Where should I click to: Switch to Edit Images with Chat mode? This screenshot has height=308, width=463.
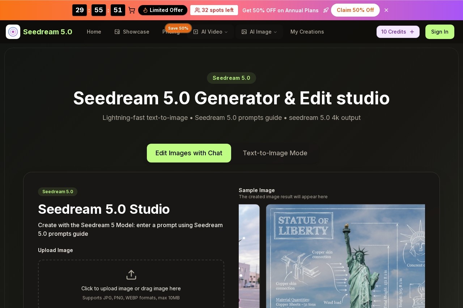(189, 153)
